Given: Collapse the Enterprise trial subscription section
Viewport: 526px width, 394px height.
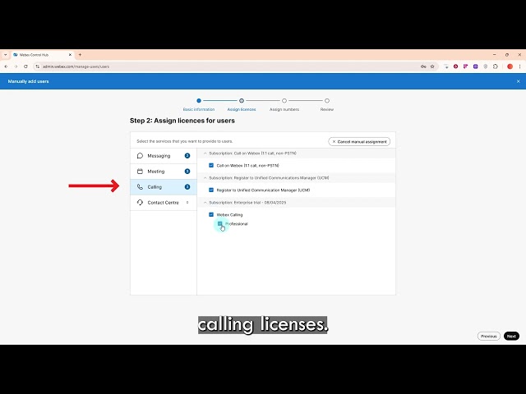Looking at the screenshot, I should [205, 203].
